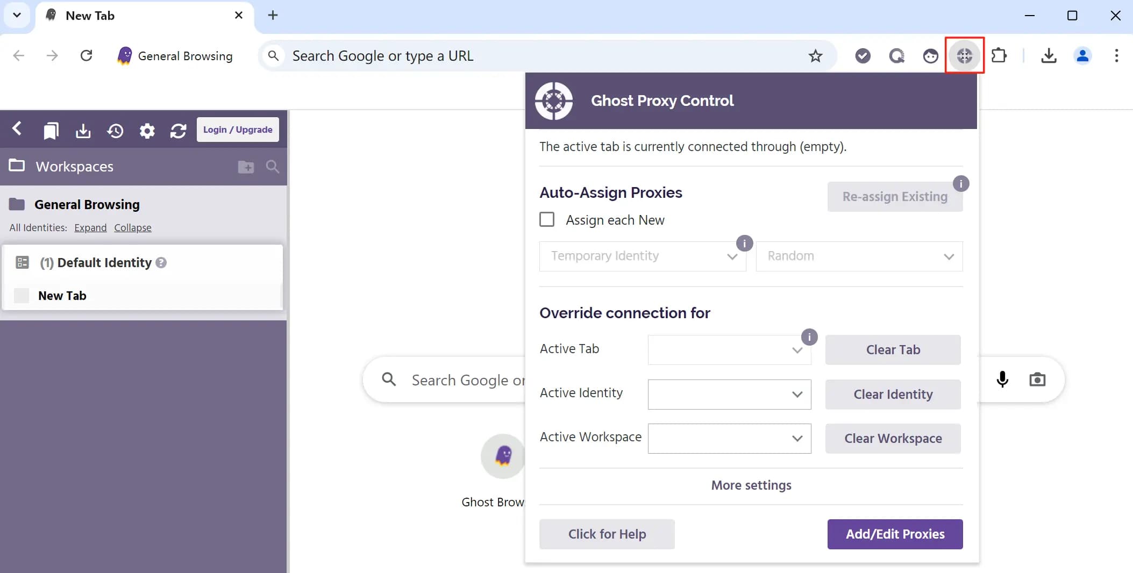The height and width of the screenshot is (573, 1133).
Task: Click the Add/Edit Proxies button
Action: coord(894,534)
